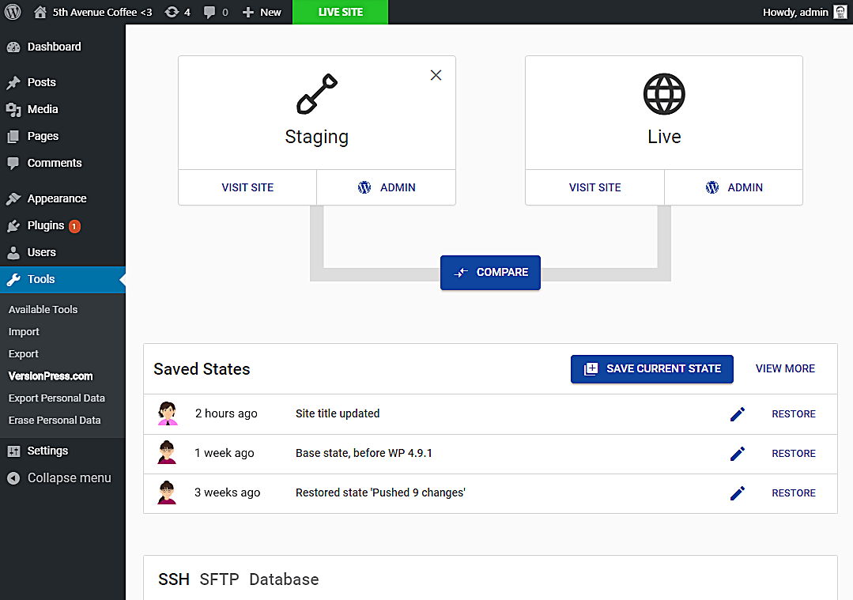
Task: Click the globe icon on the Live card
Action: click(663, 93)
